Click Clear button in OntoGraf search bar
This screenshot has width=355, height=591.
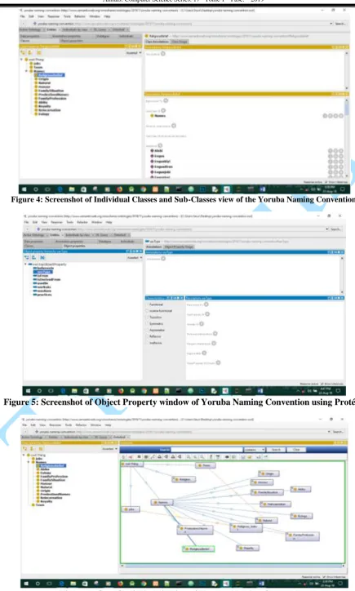(296, 450)
